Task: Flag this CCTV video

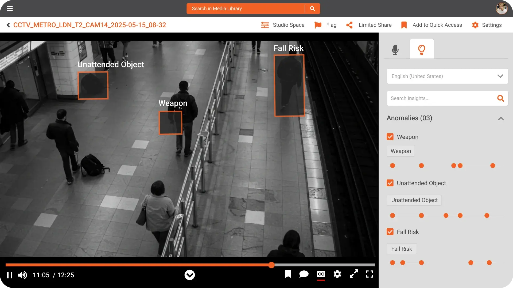Action: click(325, 25)
